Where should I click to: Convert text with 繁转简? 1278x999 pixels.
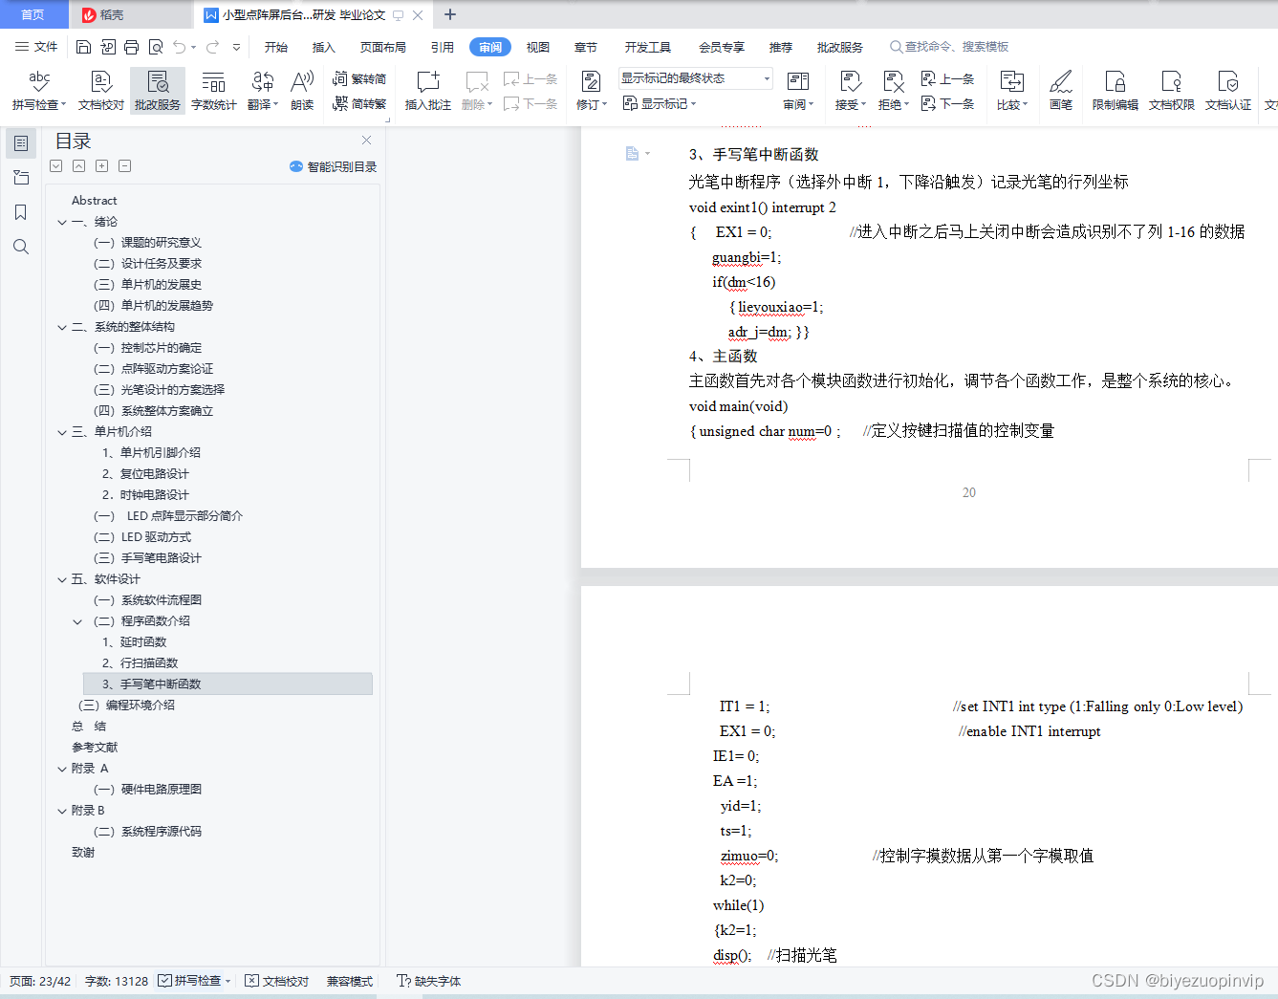[359, 79]
